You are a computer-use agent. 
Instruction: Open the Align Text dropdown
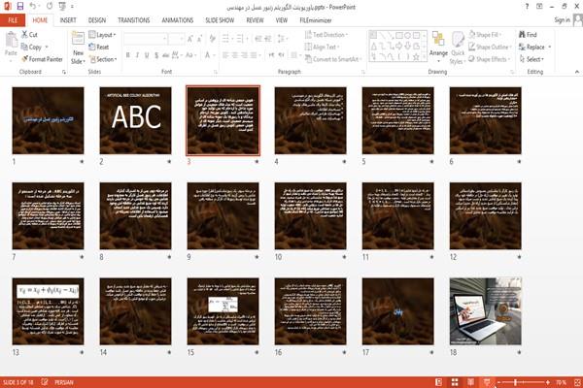322,47
